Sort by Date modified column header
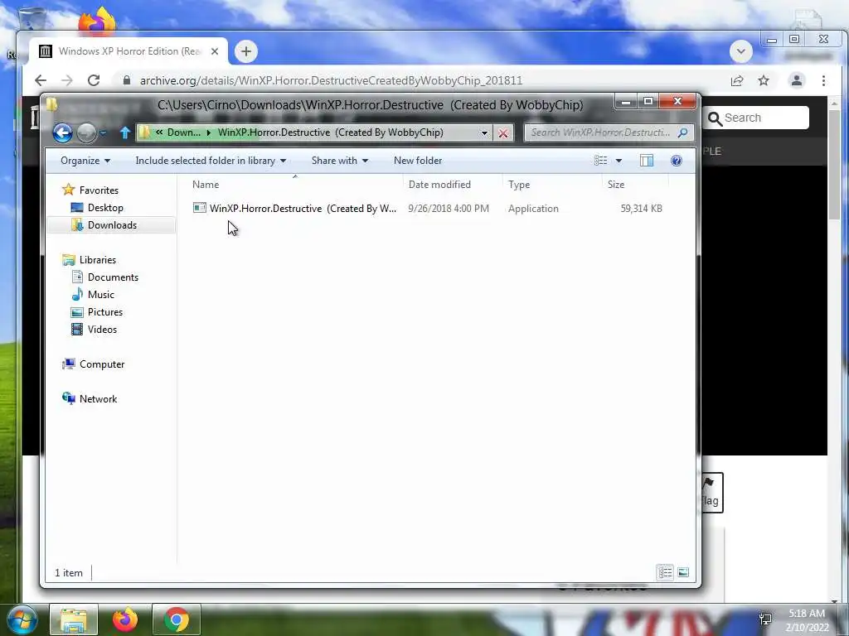 click(453, 185)
